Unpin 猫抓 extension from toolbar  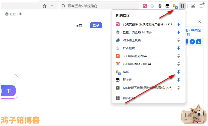coord(178,72)
